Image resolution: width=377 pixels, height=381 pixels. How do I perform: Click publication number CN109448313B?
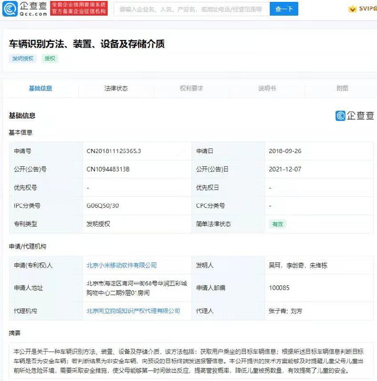point(108,169)
